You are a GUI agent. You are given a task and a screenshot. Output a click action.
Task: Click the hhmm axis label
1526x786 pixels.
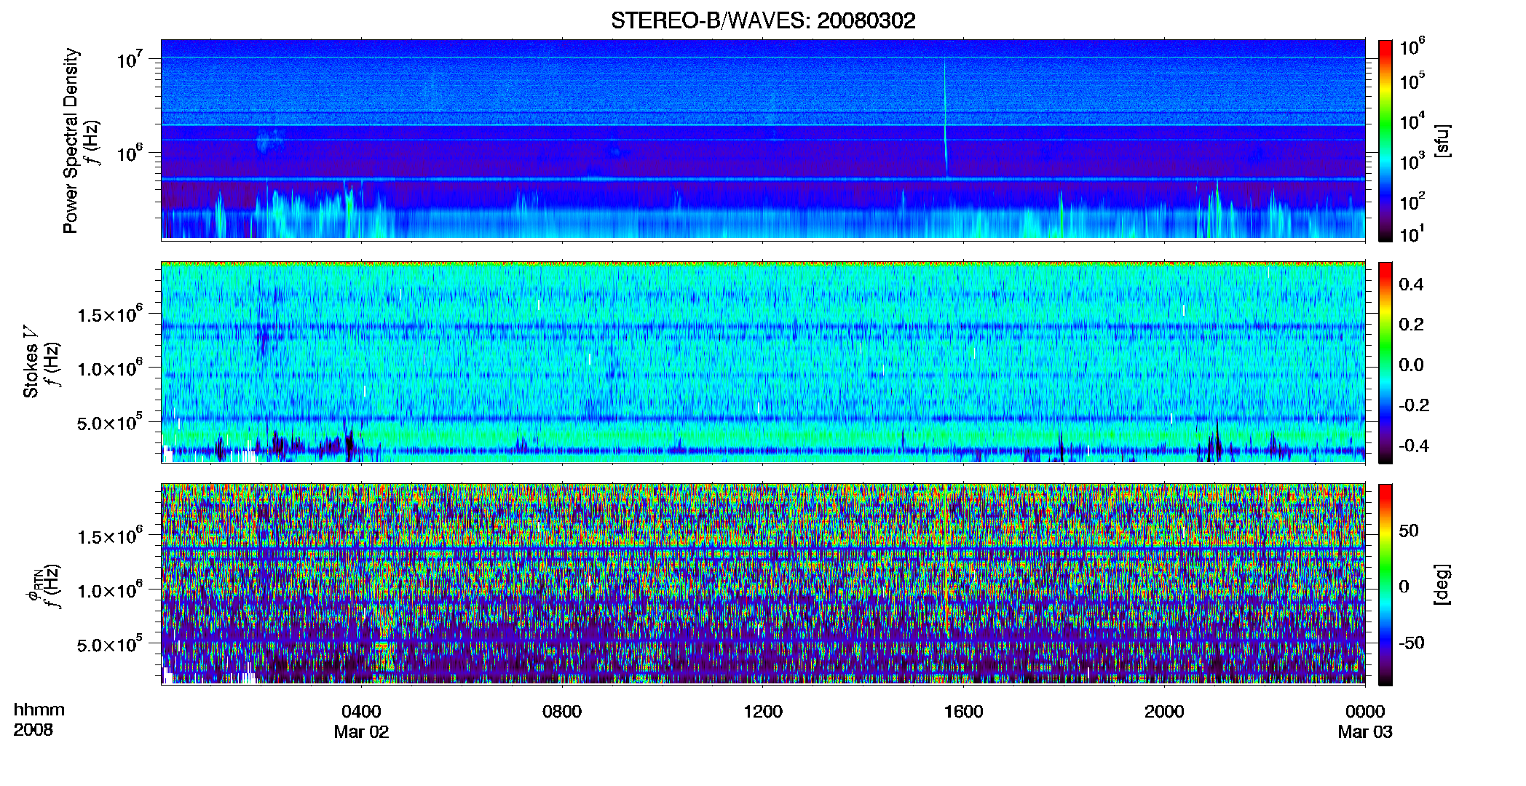tap(39, 710)
